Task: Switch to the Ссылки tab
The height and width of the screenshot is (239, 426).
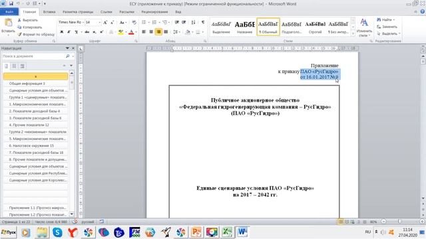Action: click(x=106, y=12)
